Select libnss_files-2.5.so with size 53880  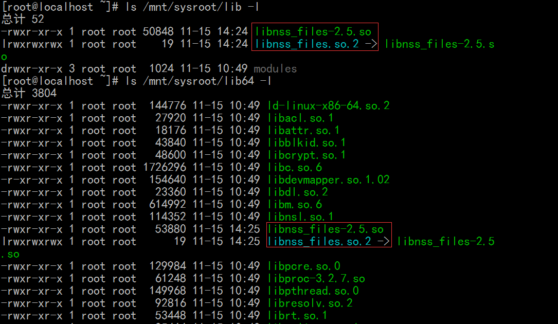(326, 229)
